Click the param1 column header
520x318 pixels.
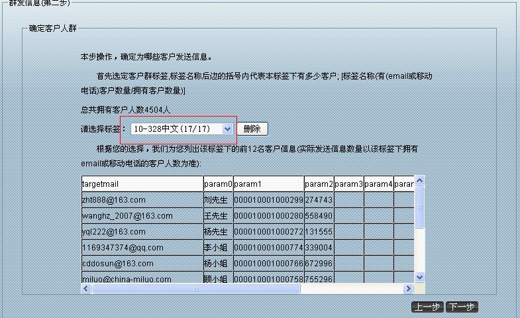tap(268, 184)
